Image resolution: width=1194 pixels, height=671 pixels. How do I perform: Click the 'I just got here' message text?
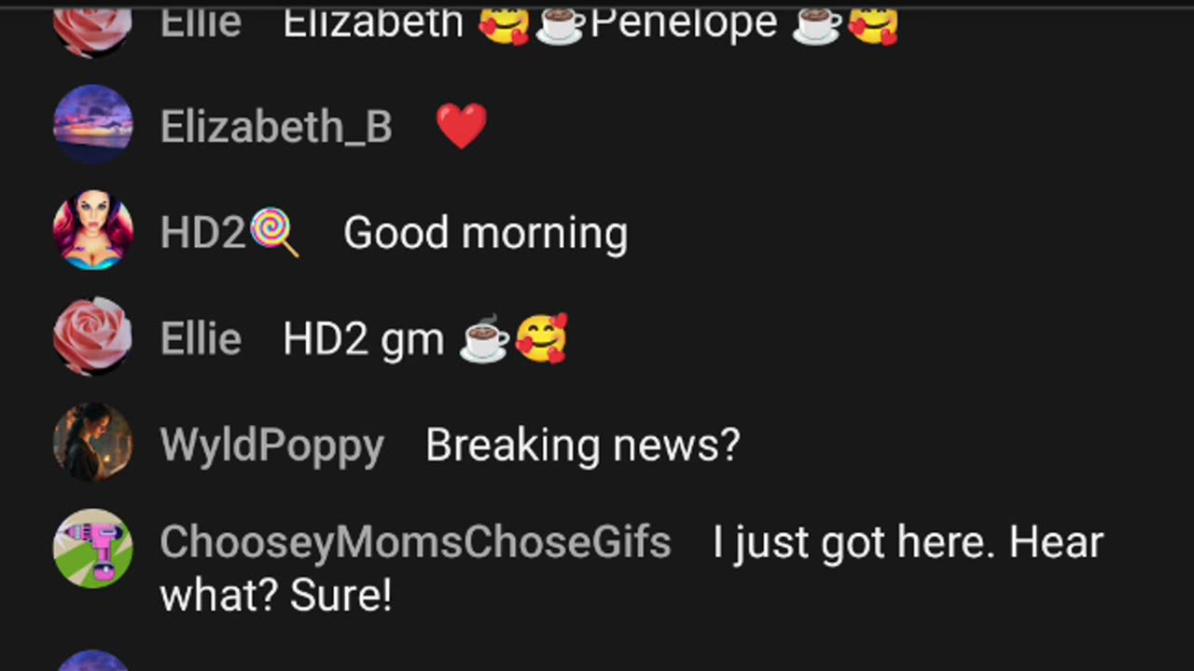[632, 568]
